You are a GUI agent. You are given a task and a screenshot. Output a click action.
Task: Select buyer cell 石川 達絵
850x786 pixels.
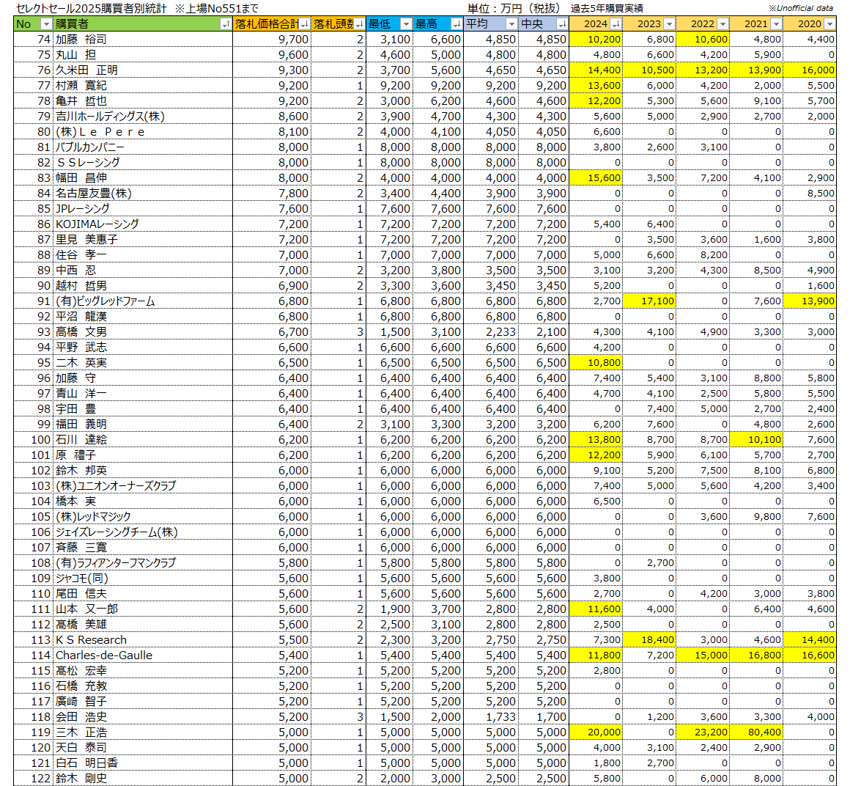pyautogui.click(x=143, y=440)
